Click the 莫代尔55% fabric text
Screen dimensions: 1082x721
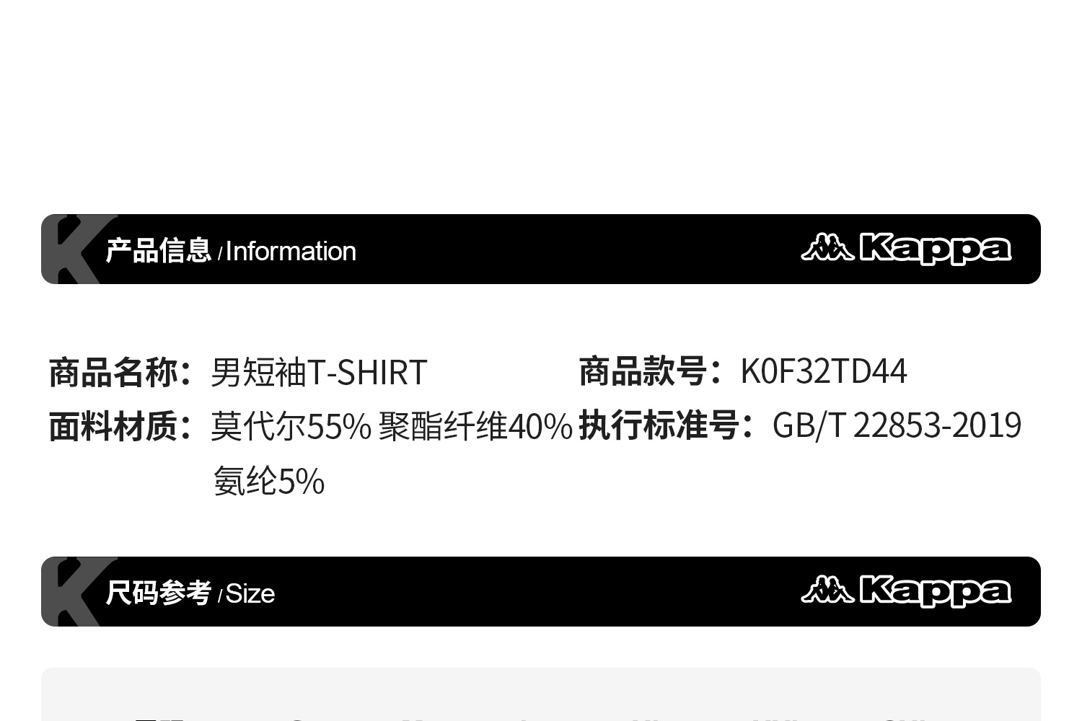[291, 427]
